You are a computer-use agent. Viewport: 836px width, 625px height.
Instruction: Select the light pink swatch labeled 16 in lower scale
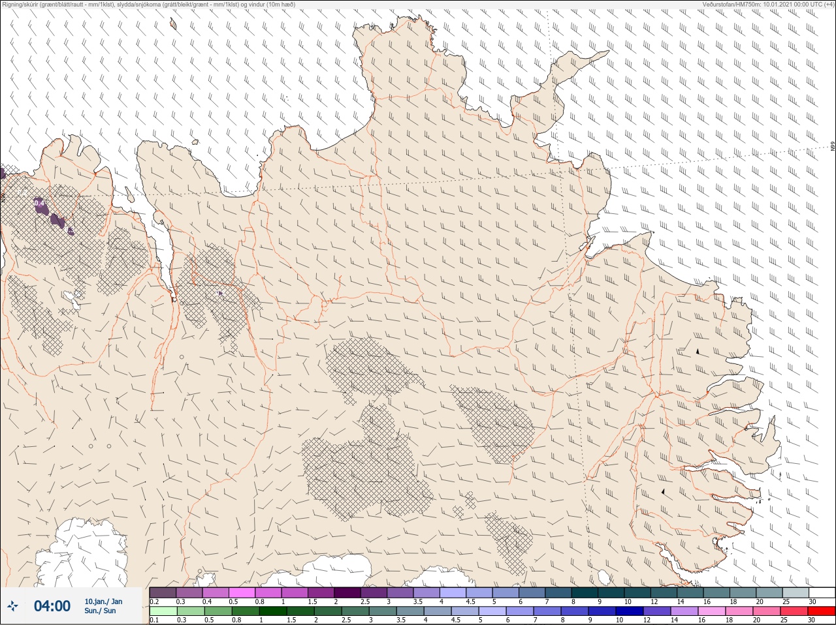(713, 611)
